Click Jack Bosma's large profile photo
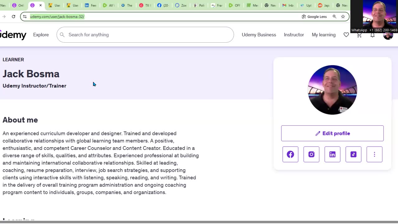This screenshot has width=398, height=224. point(332,90)
